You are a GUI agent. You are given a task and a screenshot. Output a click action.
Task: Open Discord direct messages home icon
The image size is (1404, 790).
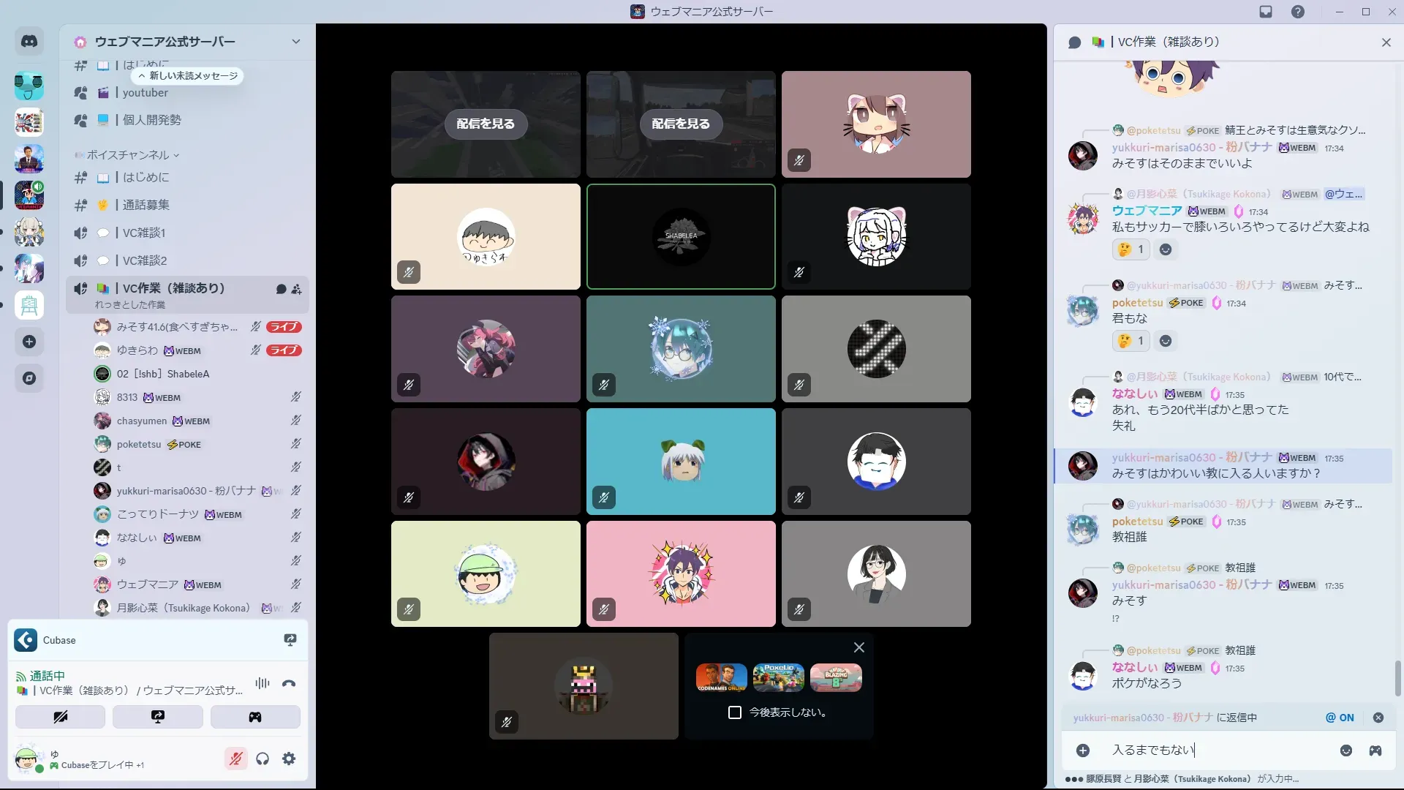click(x=29, y=42)
